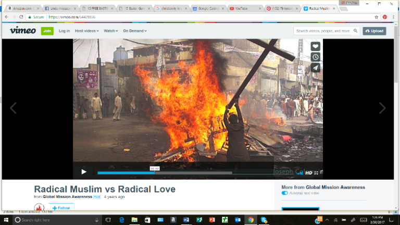Go to next video arrow
The image size is (400, 225).
[382, 108]
